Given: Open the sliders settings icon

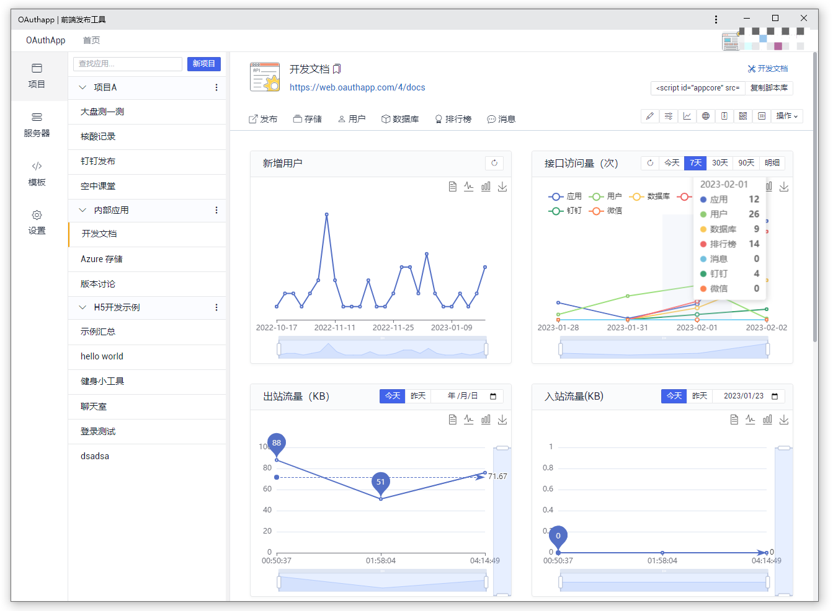Looking at the screenshot, I should click(669, 116).
